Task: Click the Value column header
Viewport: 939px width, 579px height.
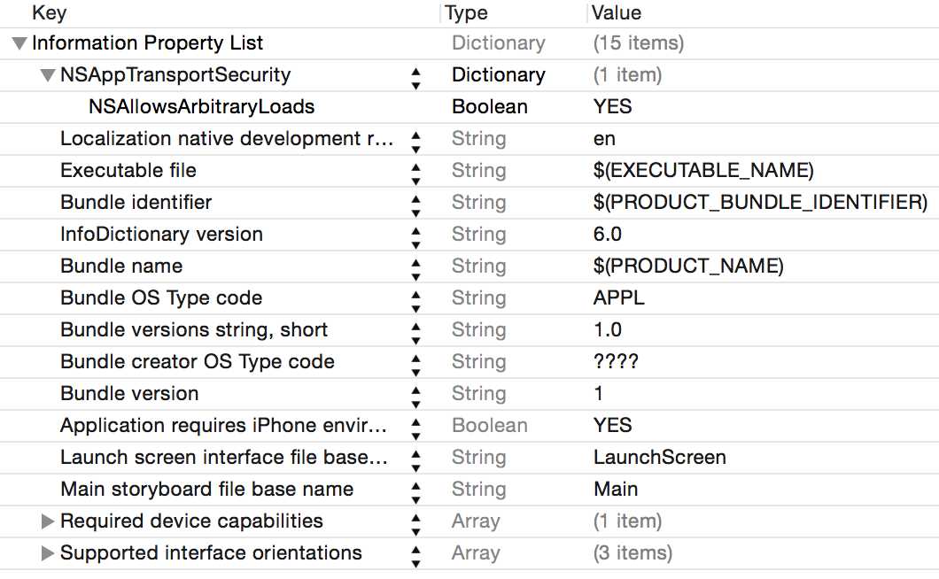Action: tap(617, 12)
